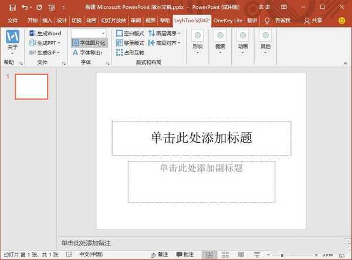Toggle 字体图片化 option
Image resolution: width=352 pixels, height=260 pixels.
89,43
